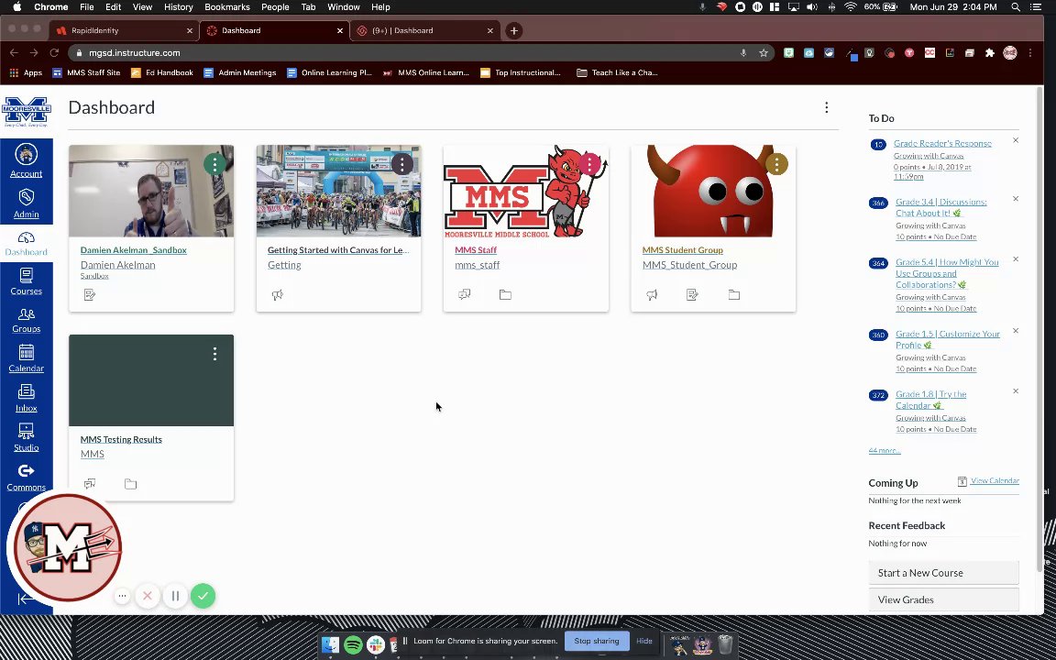The width and height of the screenshot is (1056, 660).
Task: Open options menu on MMS Student Group card
Action: pos(776,164)
